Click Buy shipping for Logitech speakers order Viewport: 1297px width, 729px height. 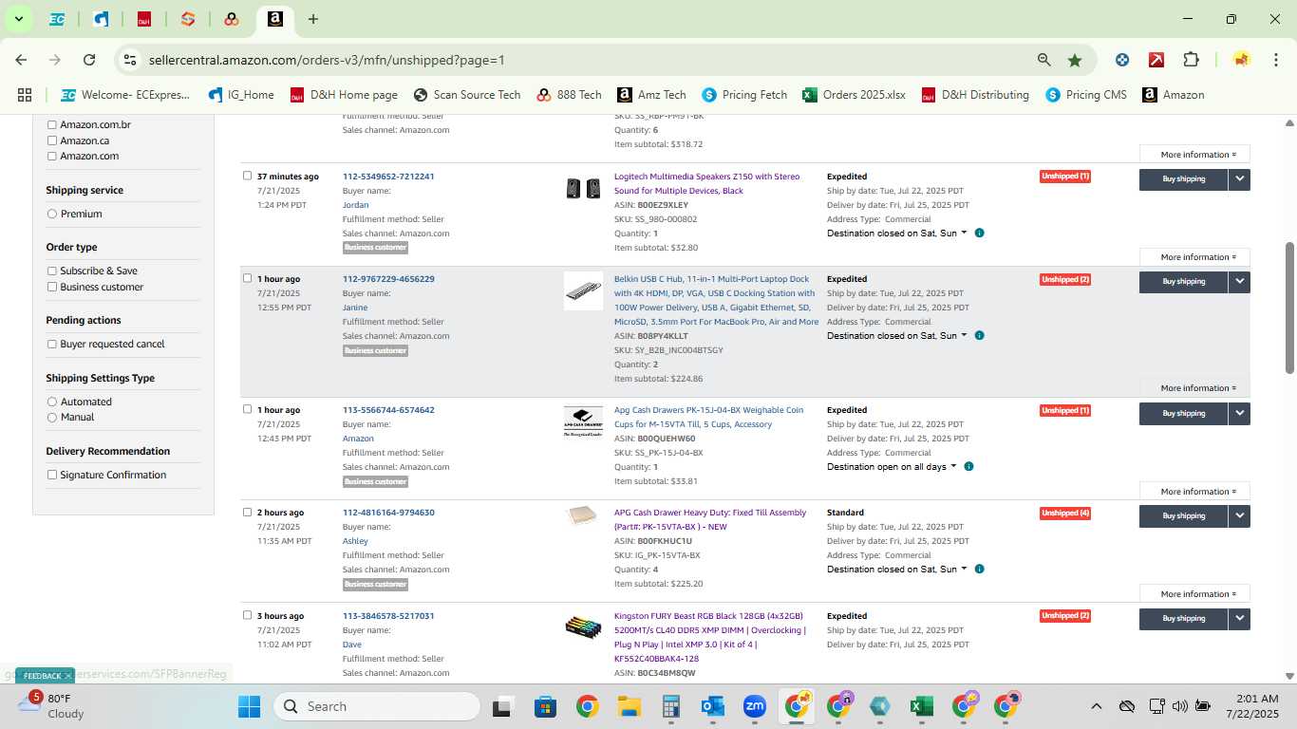(1183, 179)
